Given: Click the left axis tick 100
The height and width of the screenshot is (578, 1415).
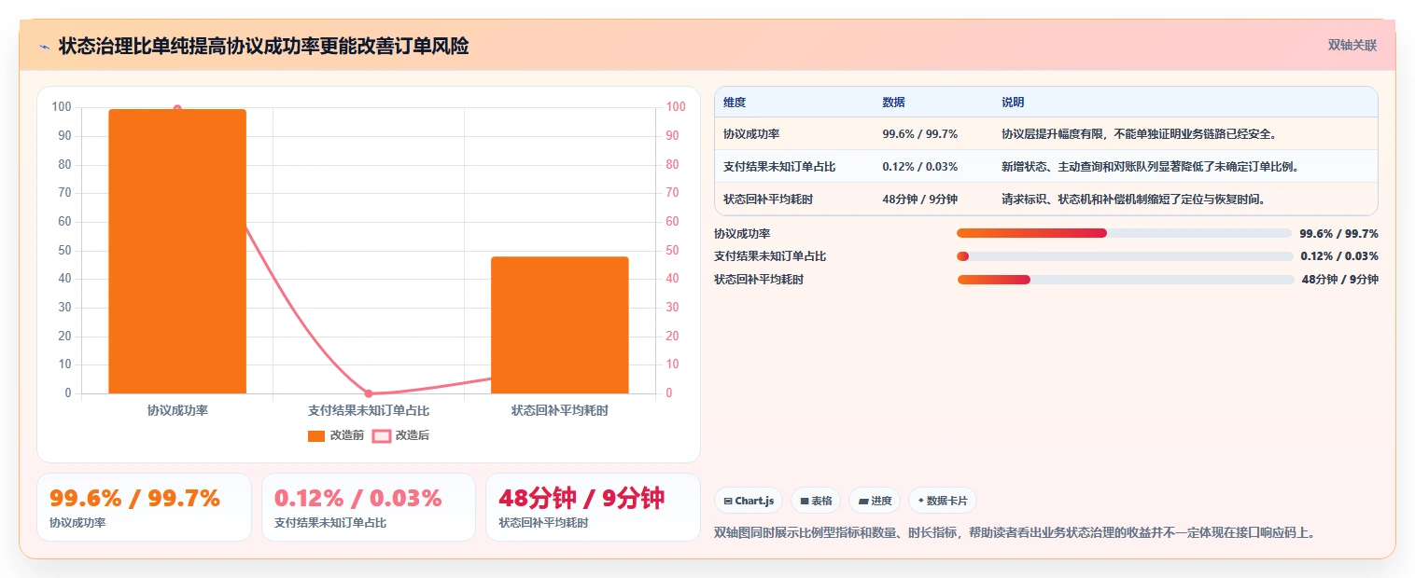Looking at the screenshot, I should (x=62, y=107).
